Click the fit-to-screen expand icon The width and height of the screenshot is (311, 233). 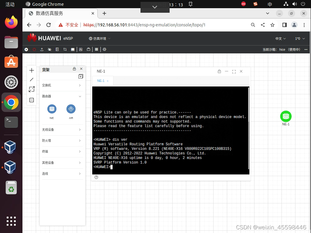(32, 89)
